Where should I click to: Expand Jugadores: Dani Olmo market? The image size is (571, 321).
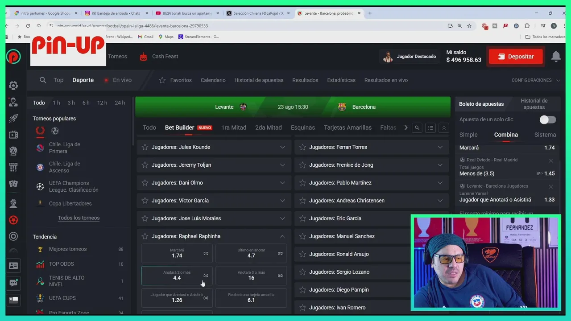[214, 183]
